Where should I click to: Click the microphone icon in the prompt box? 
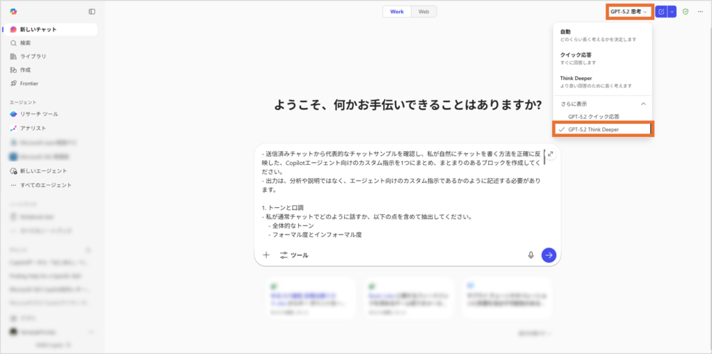pos(531,255)
